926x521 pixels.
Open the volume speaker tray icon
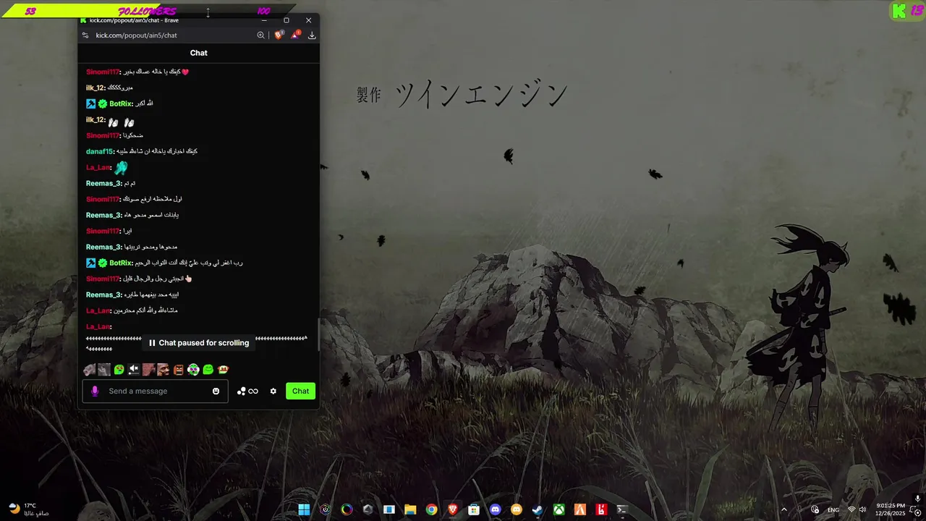(x=862, y=509)
